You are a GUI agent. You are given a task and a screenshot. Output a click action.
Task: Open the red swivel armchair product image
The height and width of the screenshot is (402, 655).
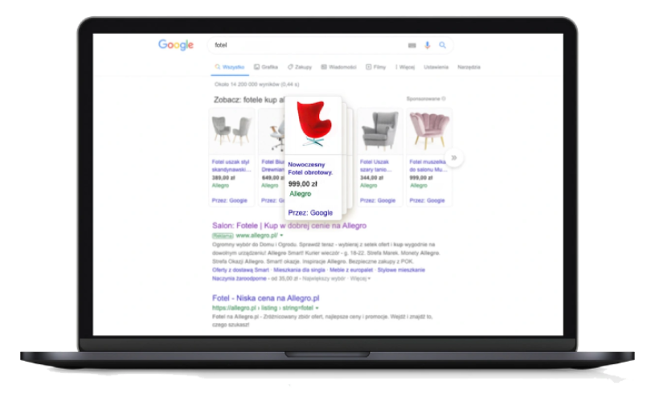313,124
